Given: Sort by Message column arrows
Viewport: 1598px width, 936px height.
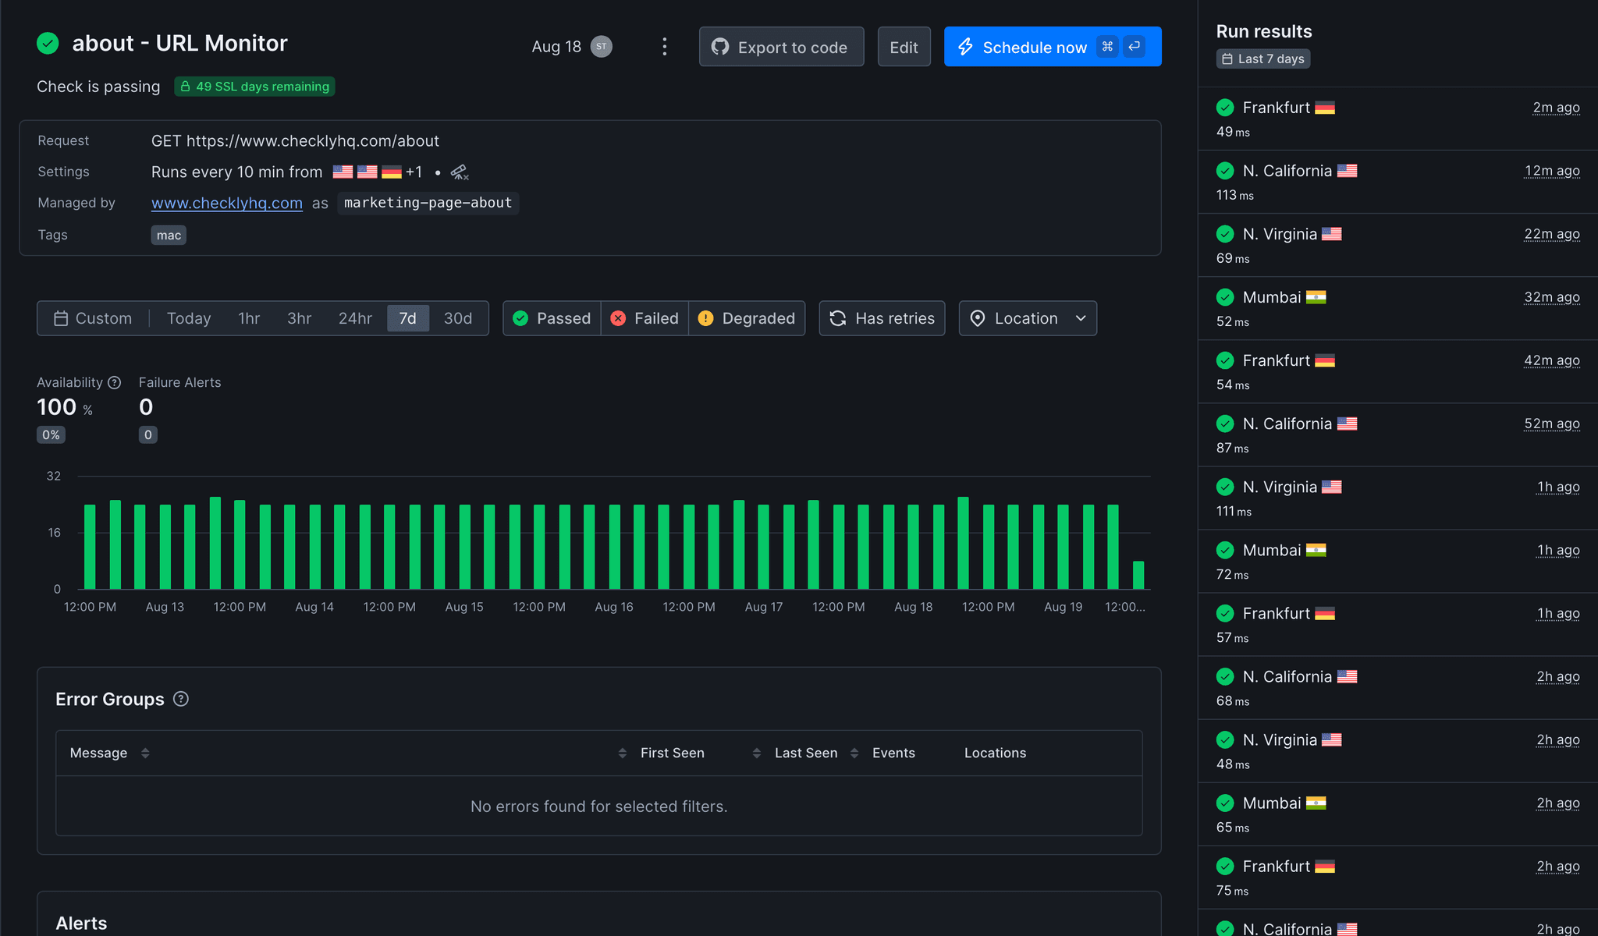Looking at the screenshot, I should click(x=145, y=753).
